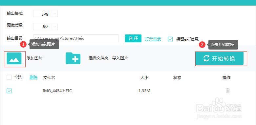Select the file name IMG_4454.HEIC

click(57, 91)
